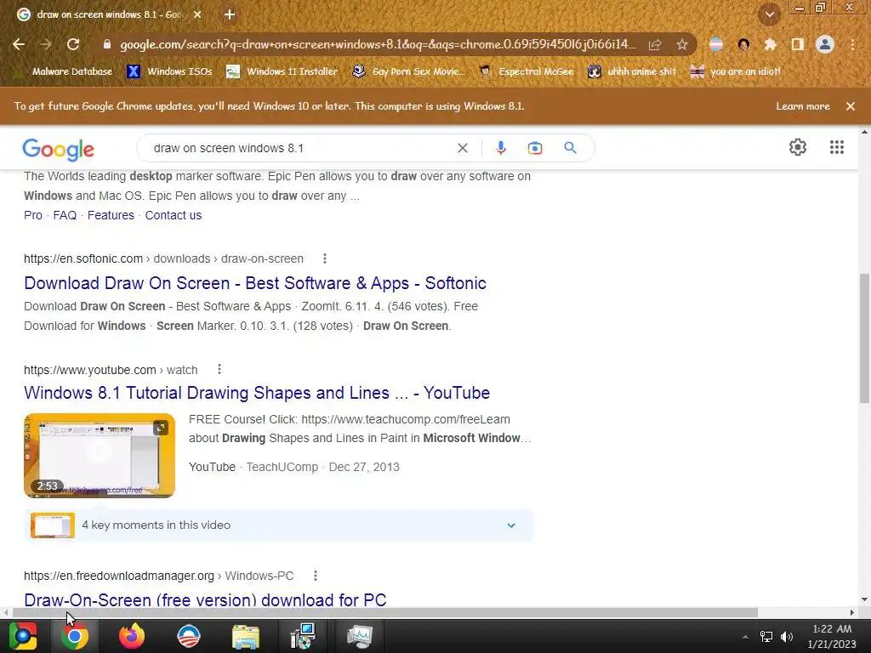This screenshot has height=653, width=871.
Task: Search by image with camera icon
Action: coord(534,148)
